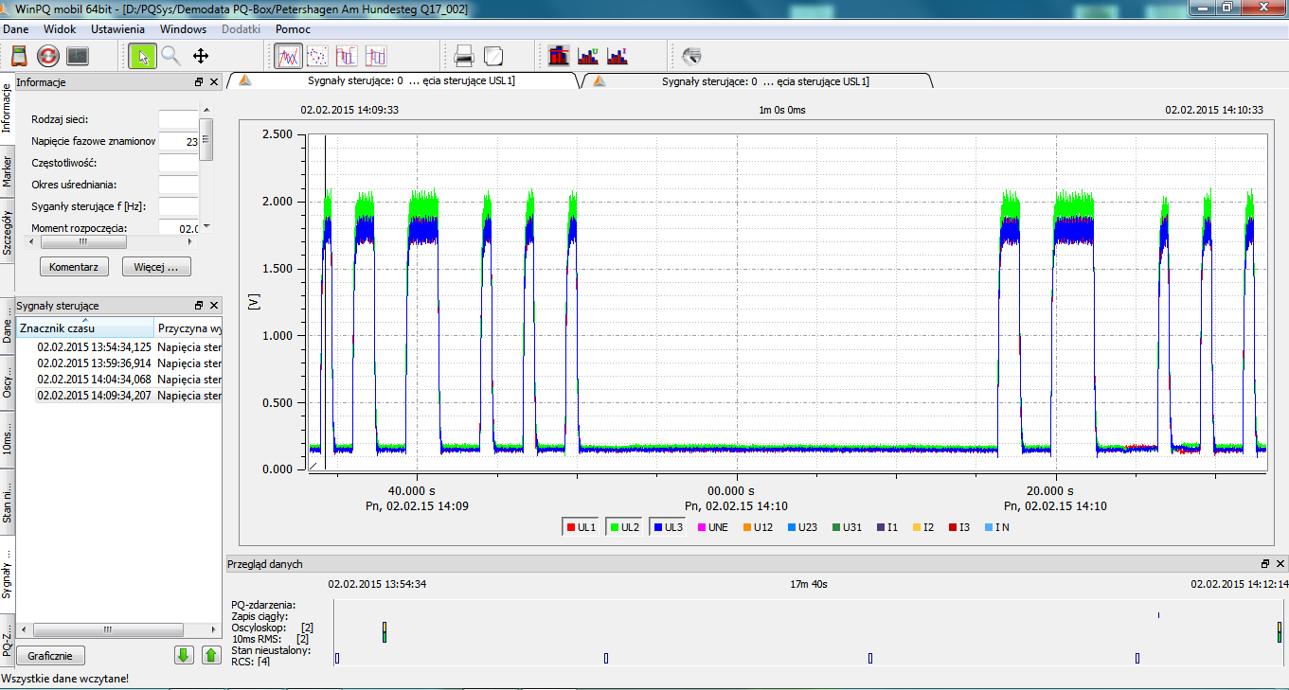Select row 02.02.2015 14:04:34,068
Viewport: 1289px width, 690px height.
point(119,379)
